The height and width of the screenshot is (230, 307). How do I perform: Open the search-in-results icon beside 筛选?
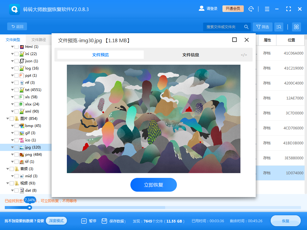(279, 27)
